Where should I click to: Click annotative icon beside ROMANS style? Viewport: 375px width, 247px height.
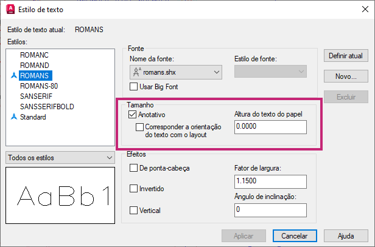coord(13,76)
